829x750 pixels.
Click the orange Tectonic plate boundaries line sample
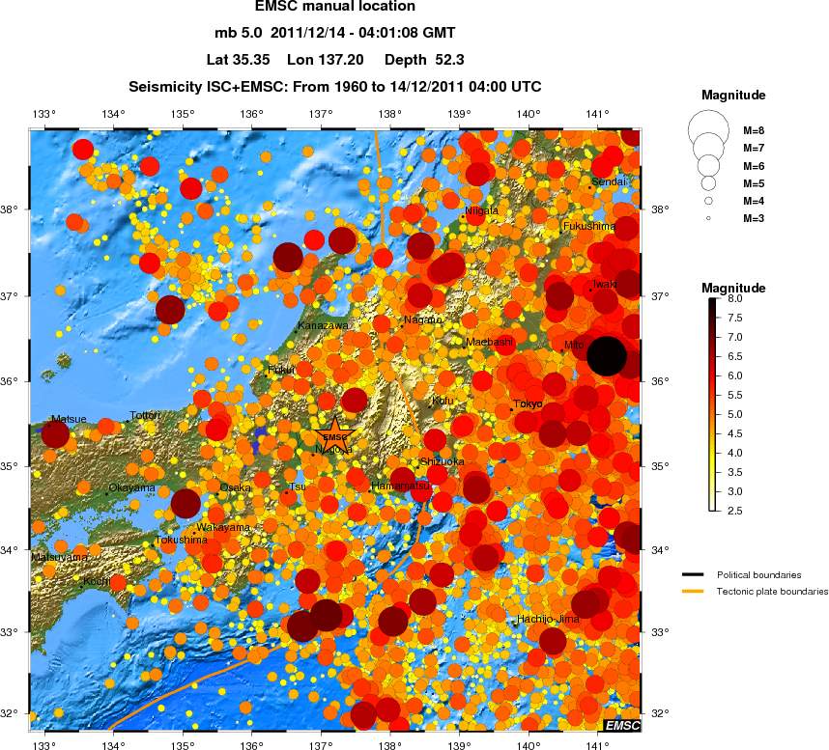pyautogui.click(x=693, y=591)
